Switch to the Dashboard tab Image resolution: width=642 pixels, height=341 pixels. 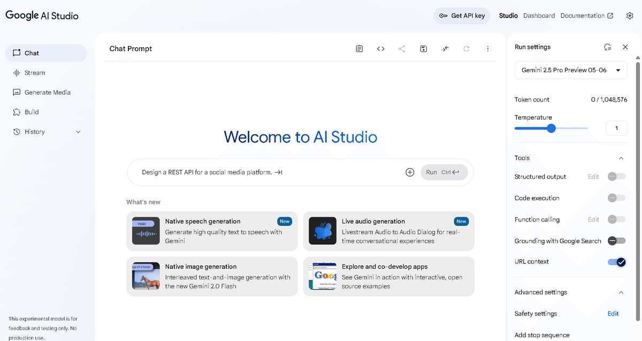point(539,16)
